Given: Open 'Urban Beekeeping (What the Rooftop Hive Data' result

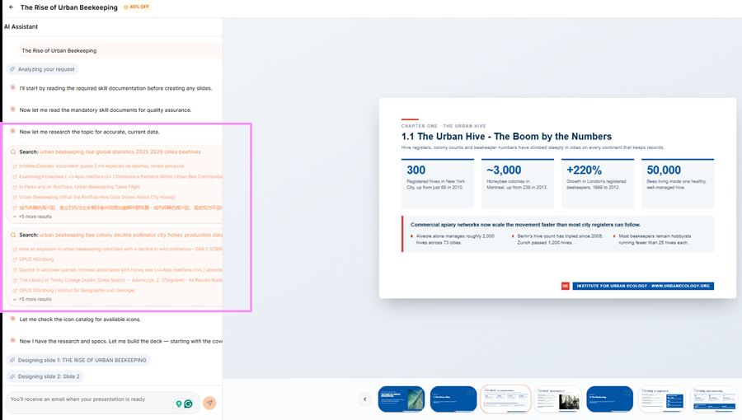Looking at the screenshot, I should (97, 197).
